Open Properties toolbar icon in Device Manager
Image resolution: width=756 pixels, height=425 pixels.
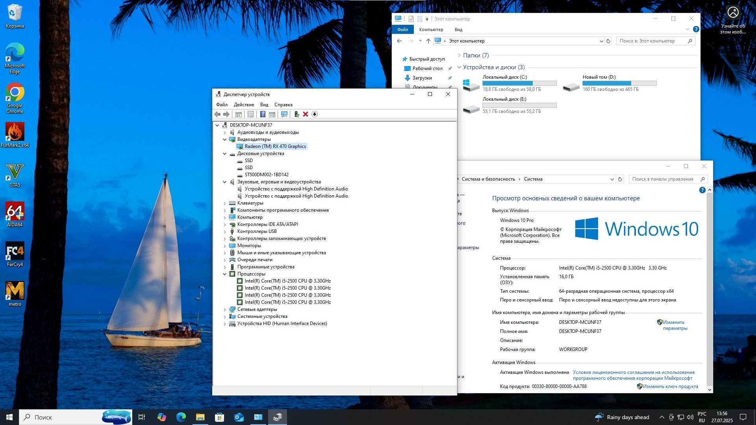(x=250, y=114)
